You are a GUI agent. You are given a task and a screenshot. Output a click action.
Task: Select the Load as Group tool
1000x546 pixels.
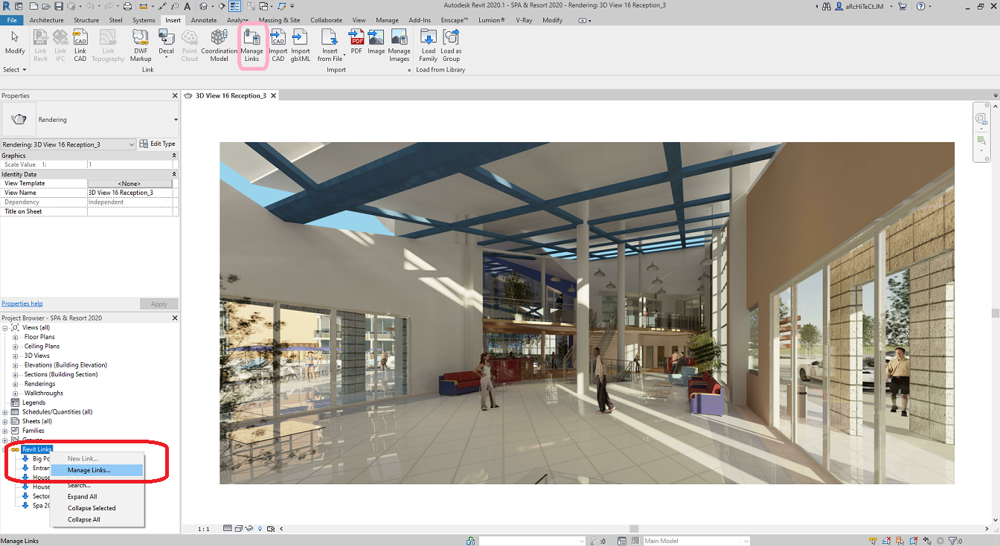click(x=451, y=46)
